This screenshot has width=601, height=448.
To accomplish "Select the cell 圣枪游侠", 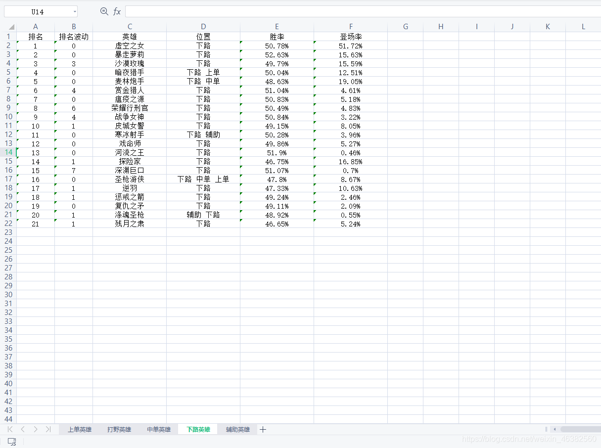I will pos(130,179).
